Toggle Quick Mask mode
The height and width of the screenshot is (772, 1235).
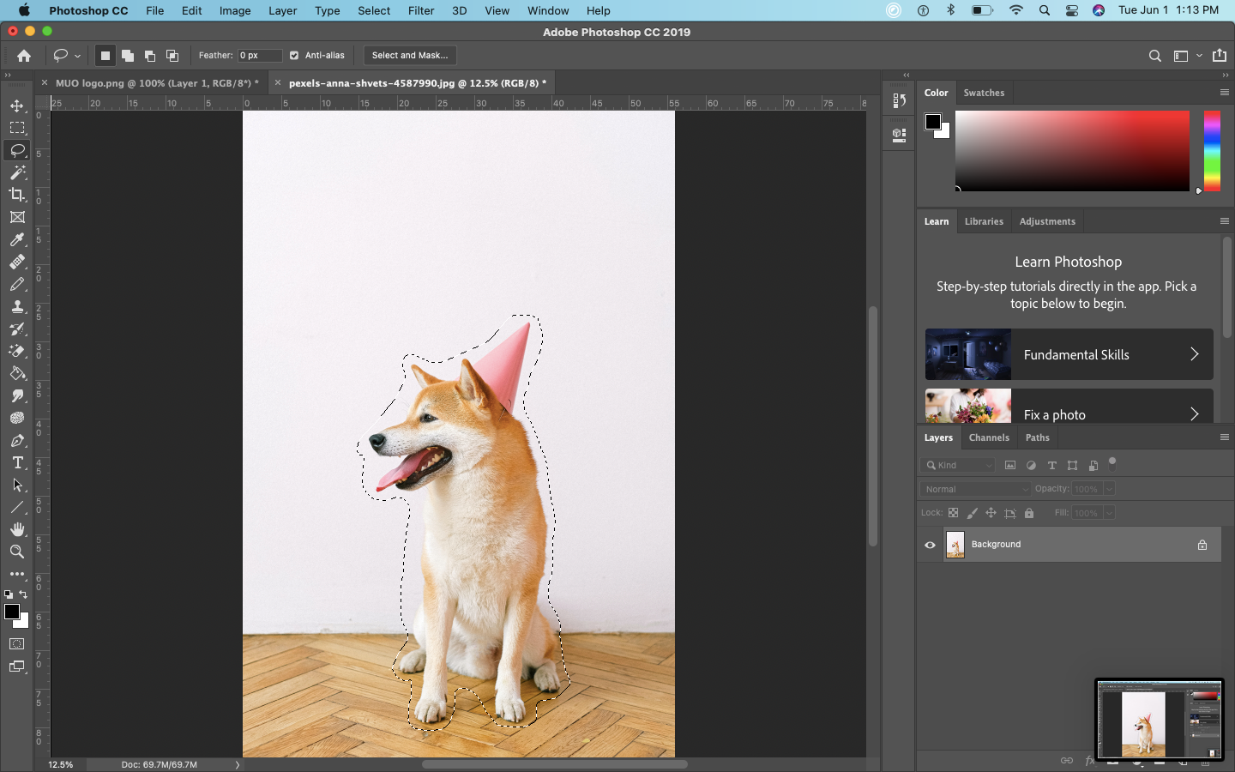pos(17,644)
